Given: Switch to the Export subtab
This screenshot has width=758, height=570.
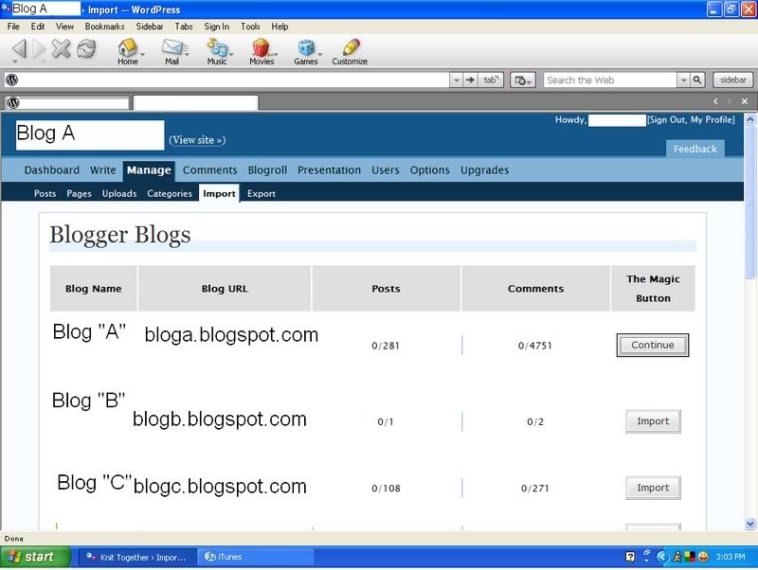Looking at the screenshot, I should pyautogui.click(x=262, y=193).
